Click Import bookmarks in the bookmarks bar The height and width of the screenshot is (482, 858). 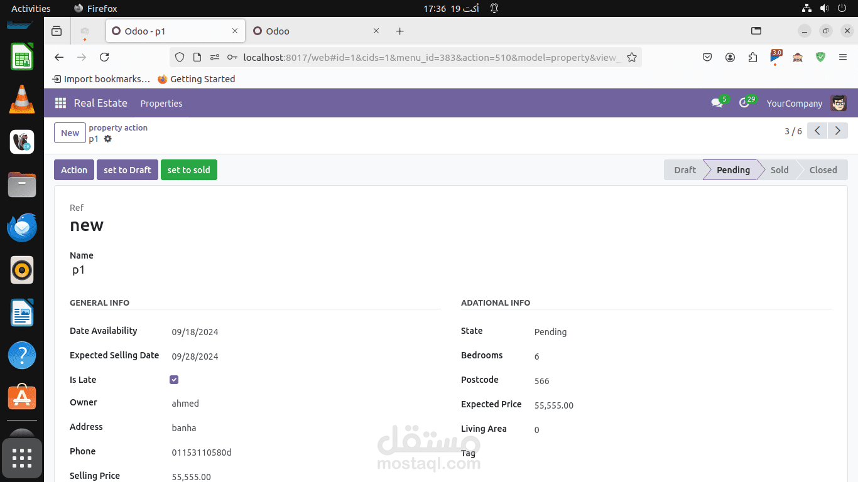pyautogui.click(x=101, y=79)
